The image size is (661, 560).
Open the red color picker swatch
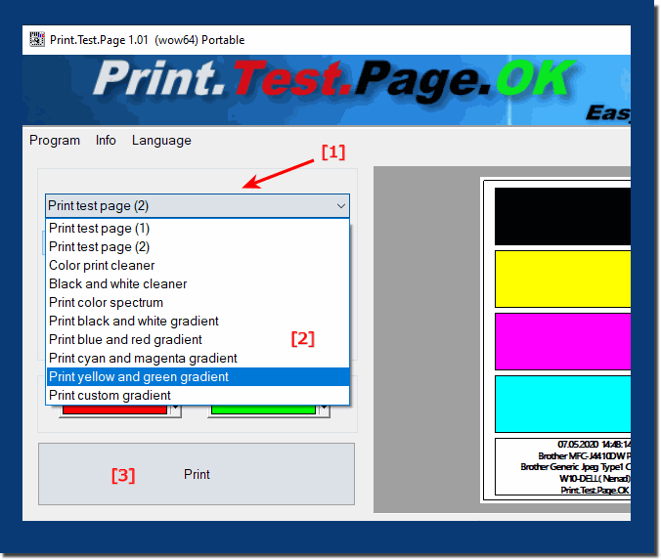click(x=114, y=409)
